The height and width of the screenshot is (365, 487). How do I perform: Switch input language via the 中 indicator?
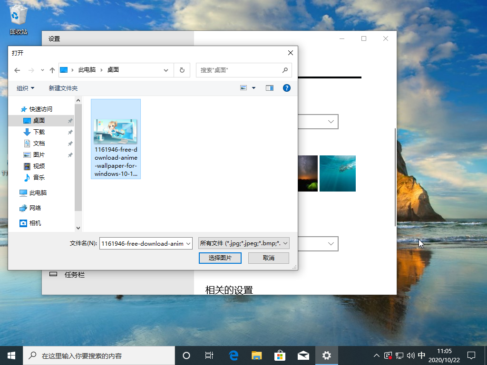[421, 355]
